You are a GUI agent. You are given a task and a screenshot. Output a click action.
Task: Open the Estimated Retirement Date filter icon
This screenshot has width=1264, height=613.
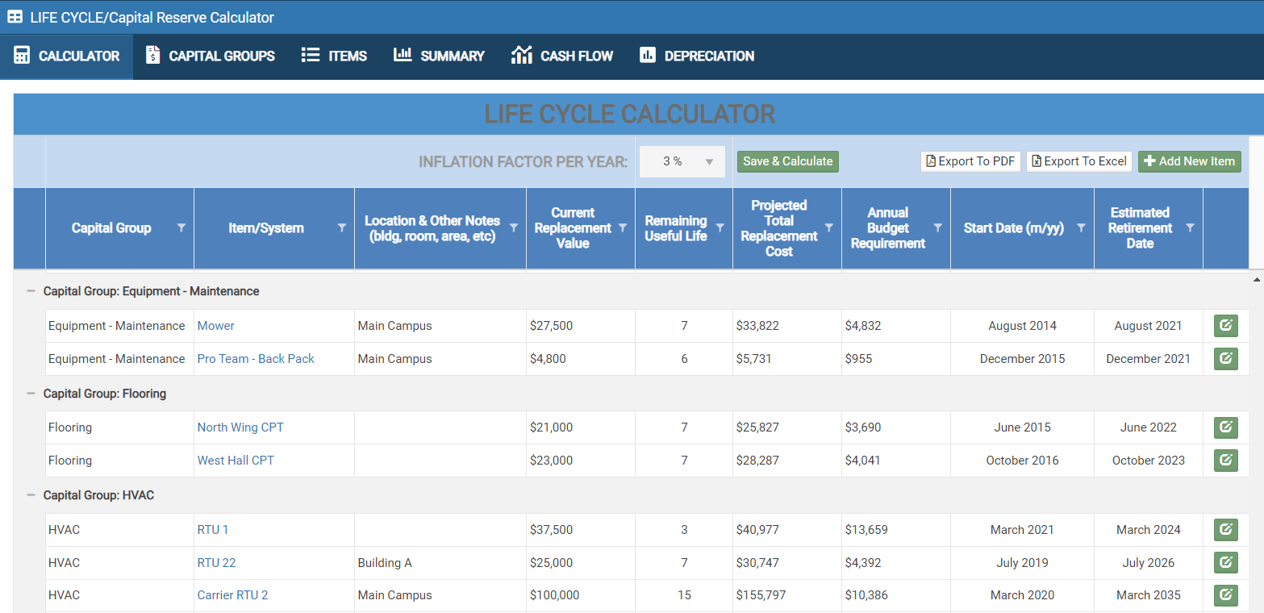pos(1190,228)
